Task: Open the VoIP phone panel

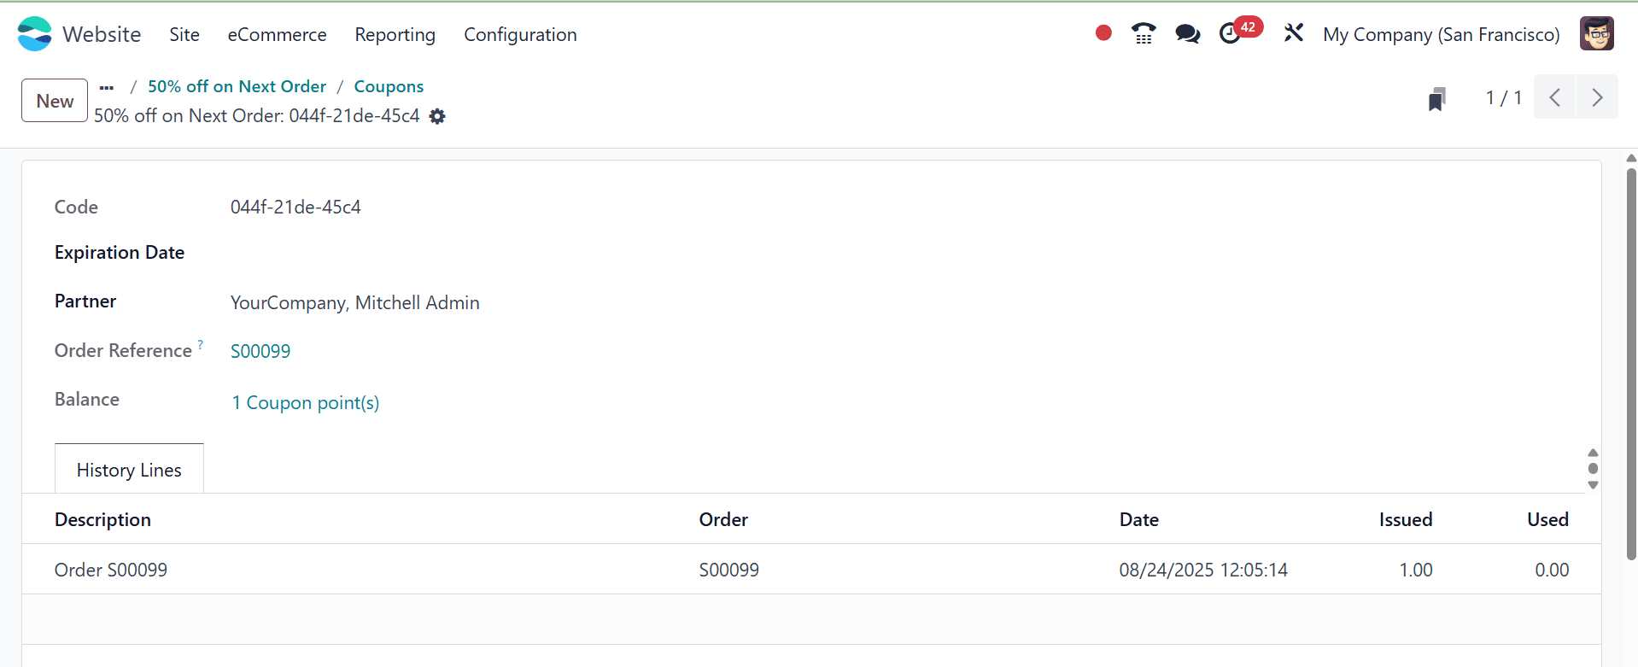Action: 1144,33
